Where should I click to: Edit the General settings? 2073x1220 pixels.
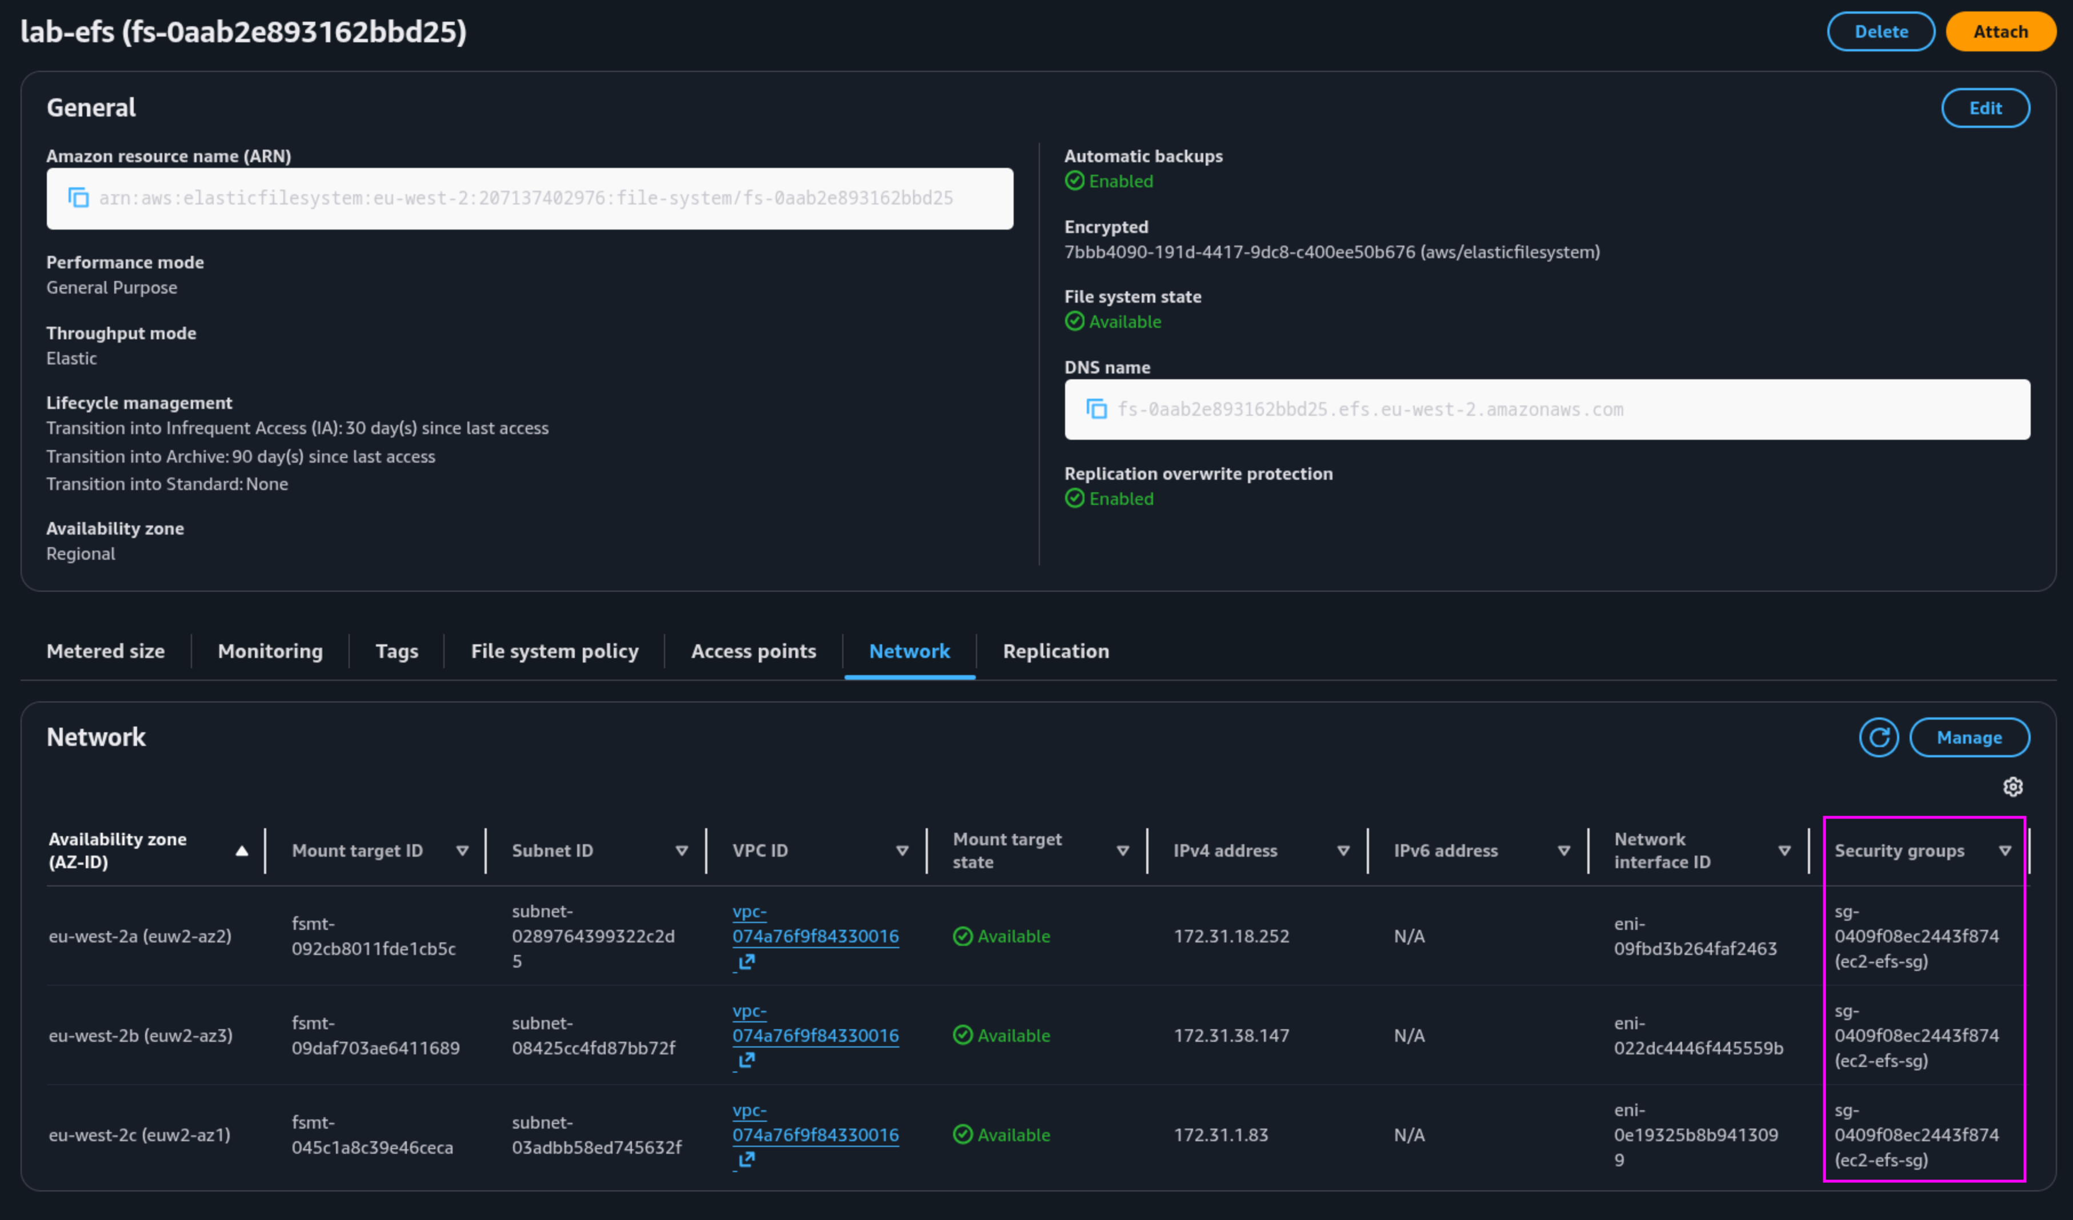(1985, 108)
